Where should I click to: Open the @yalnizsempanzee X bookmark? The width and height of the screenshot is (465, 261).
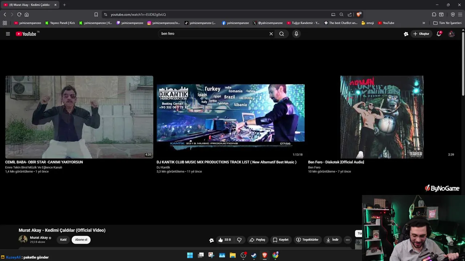(268, 23)
